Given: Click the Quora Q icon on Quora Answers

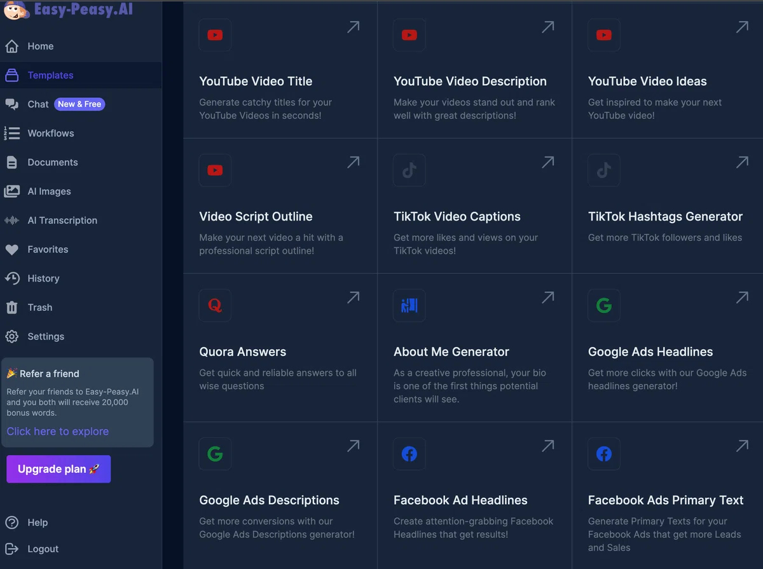Looking at the screenshot, I should [215, 305].
